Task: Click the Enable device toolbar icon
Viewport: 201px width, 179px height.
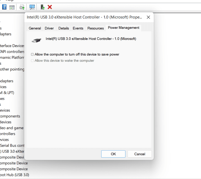Action: pos(42,7)
